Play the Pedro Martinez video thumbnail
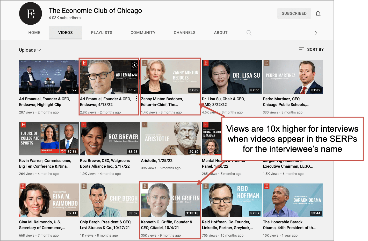 pyautogui.click(x=293, y=77)
